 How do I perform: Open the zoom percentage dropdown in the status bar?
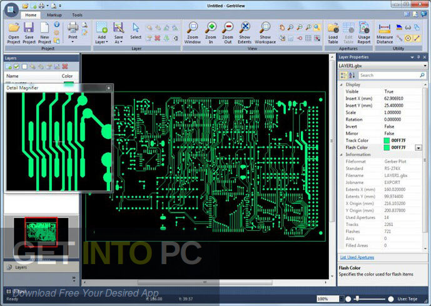point(341,299)
